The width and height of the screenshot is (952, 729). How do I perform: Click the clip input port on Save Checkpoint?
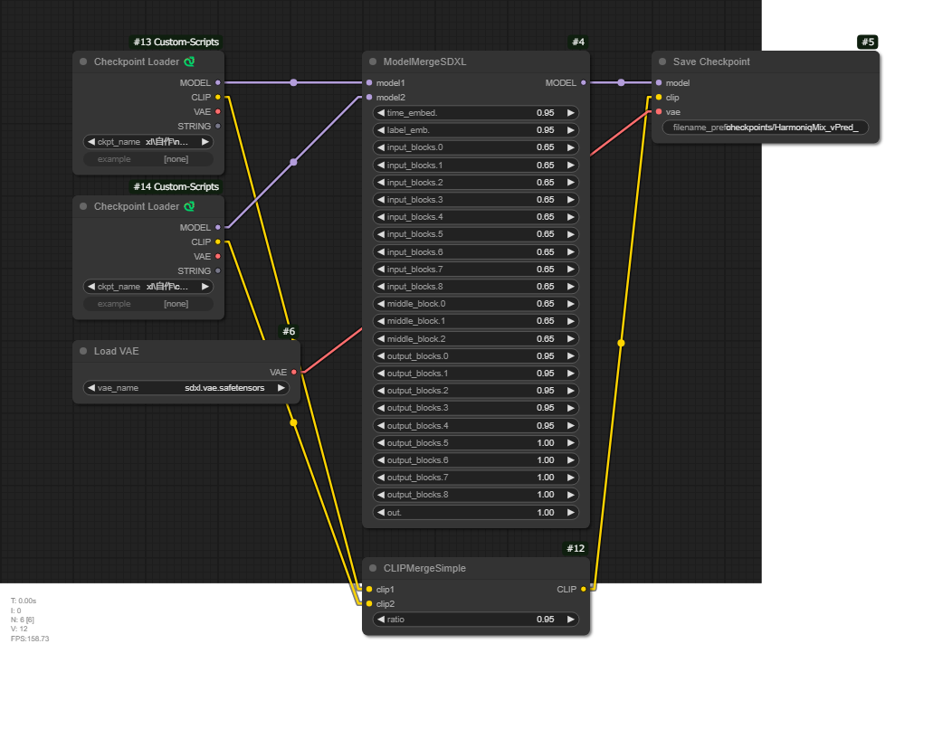tap(659, 97)
